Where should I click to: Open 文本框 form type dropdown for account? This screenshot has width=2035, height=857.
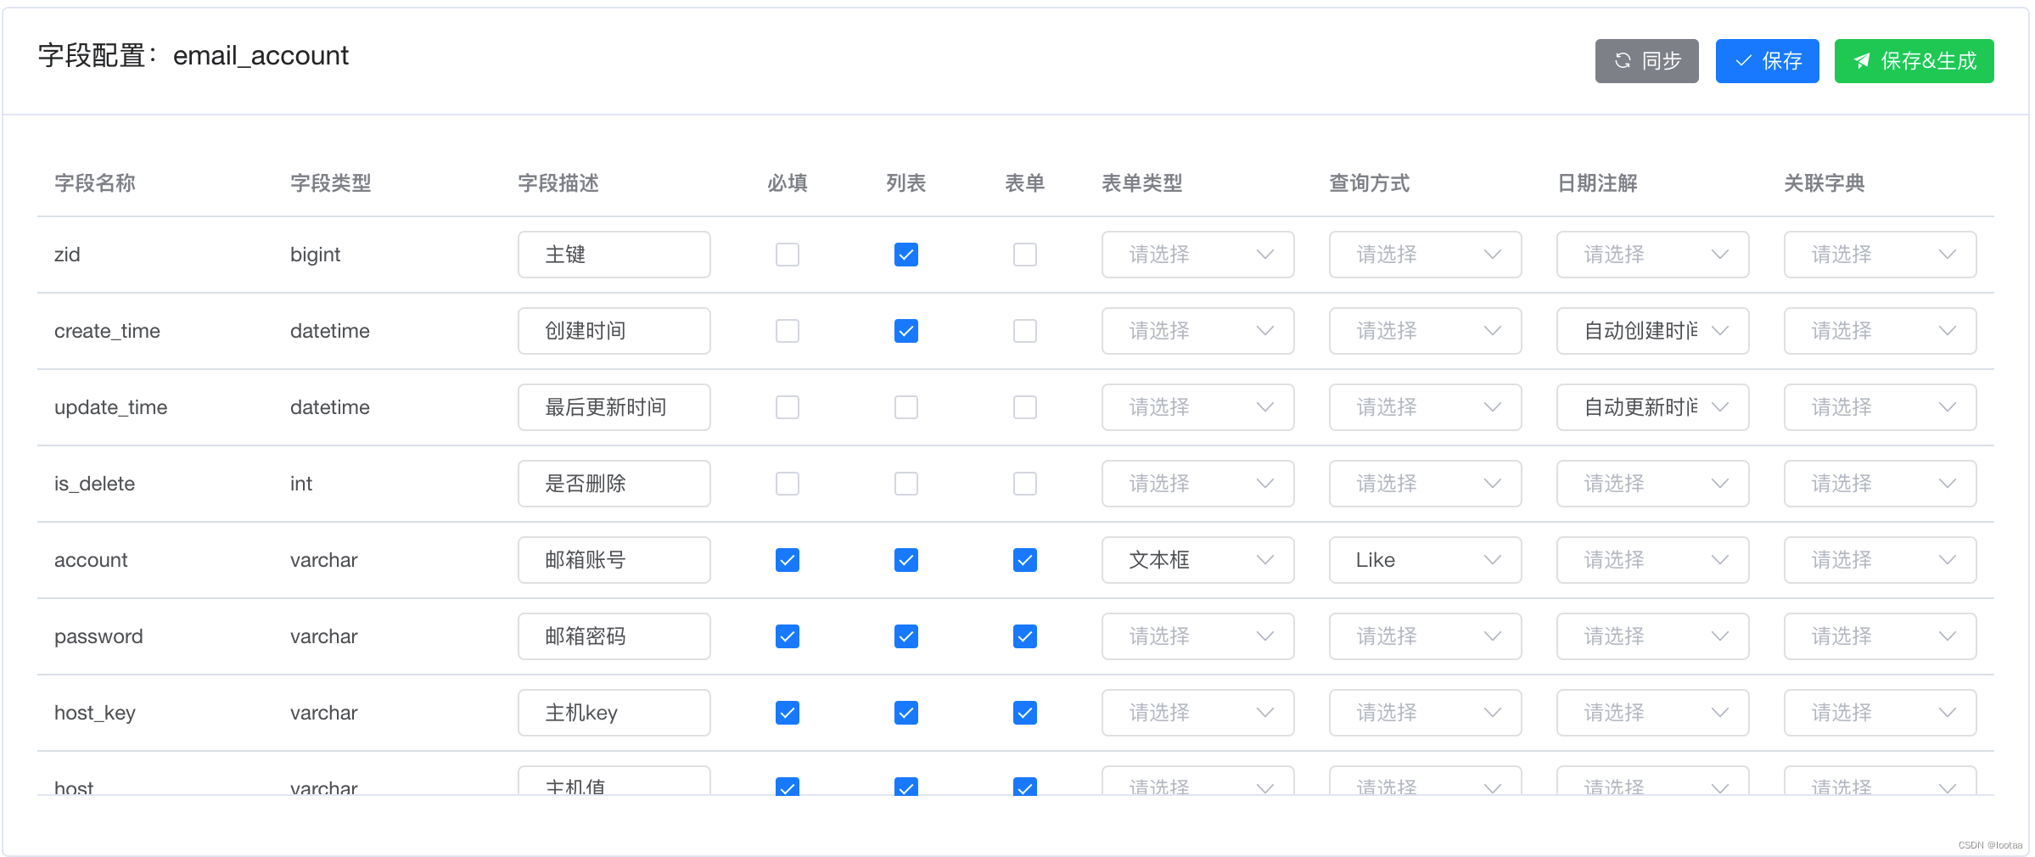(x=1197, y=560)
